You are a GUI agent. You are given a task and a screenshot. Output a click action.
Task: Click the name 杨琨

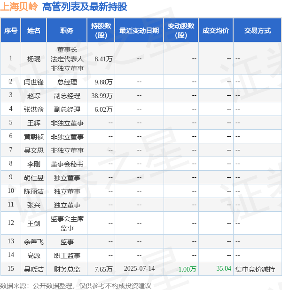pyautogui.click(x=34, y=59)
